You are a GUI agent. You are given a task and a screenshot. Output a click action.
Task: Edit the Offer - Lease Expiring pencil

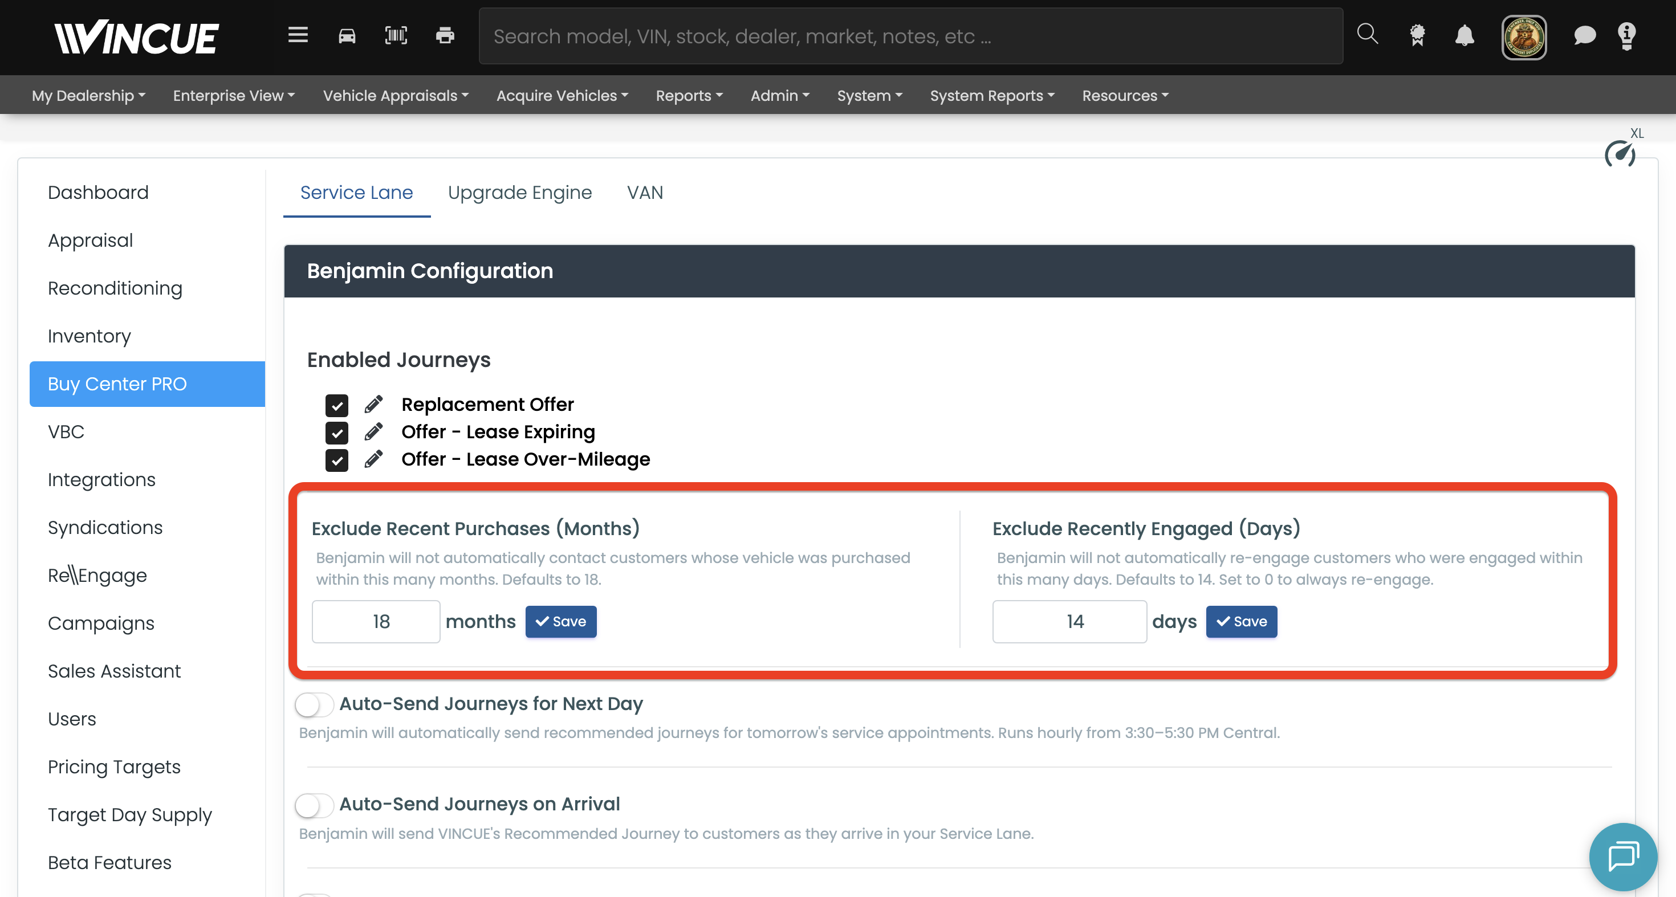(373, 432)
